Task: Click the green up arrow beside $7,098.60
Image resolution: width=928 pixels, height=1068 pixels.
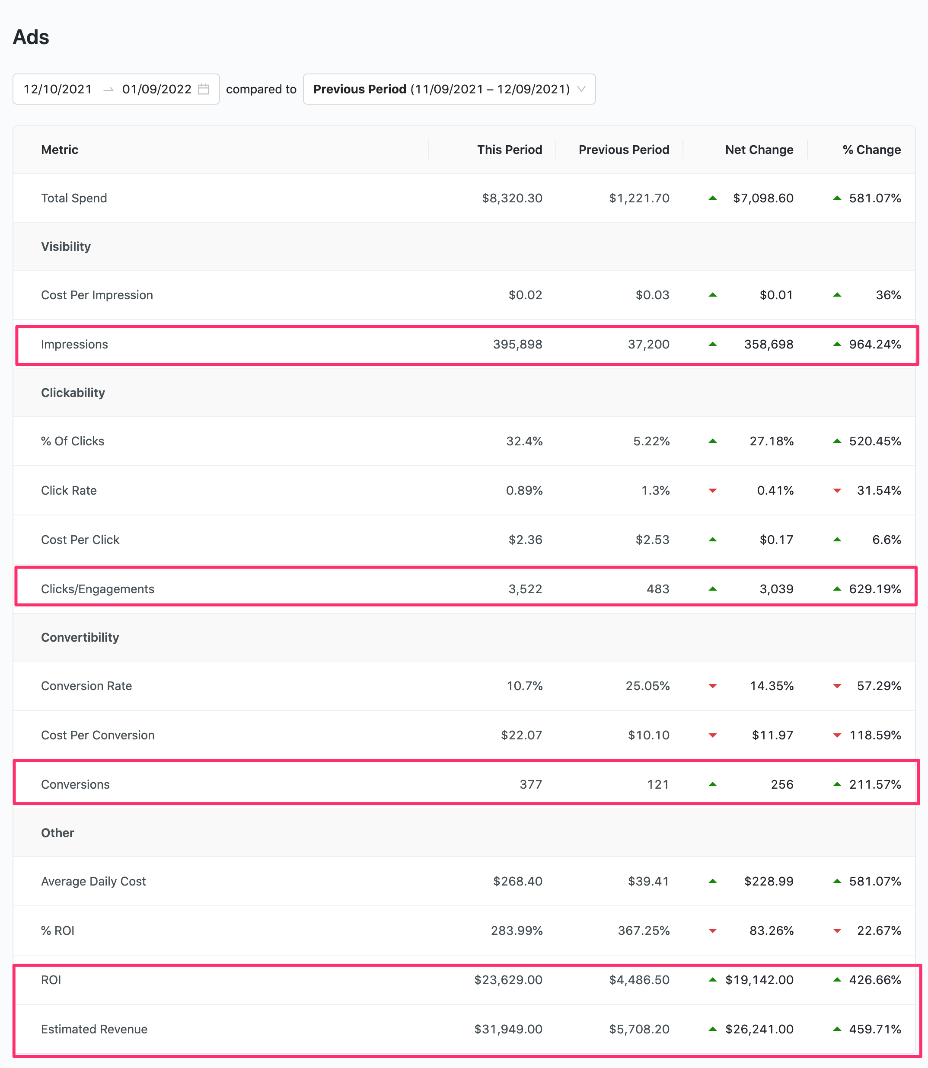Action: [x=713, y=198]
